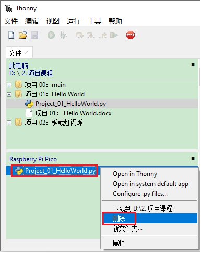Collapse the 项目 01: Hello World folder
Viewport: 201px width, 253px height.
[9, 94]
